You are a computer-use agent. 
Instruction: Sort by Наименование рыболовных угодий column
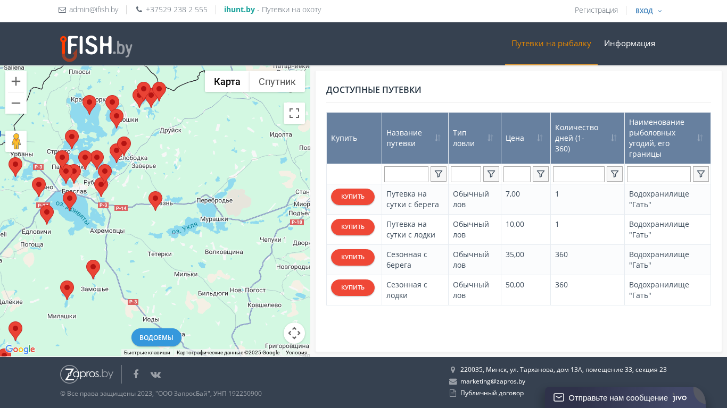(x=700, y=138)
